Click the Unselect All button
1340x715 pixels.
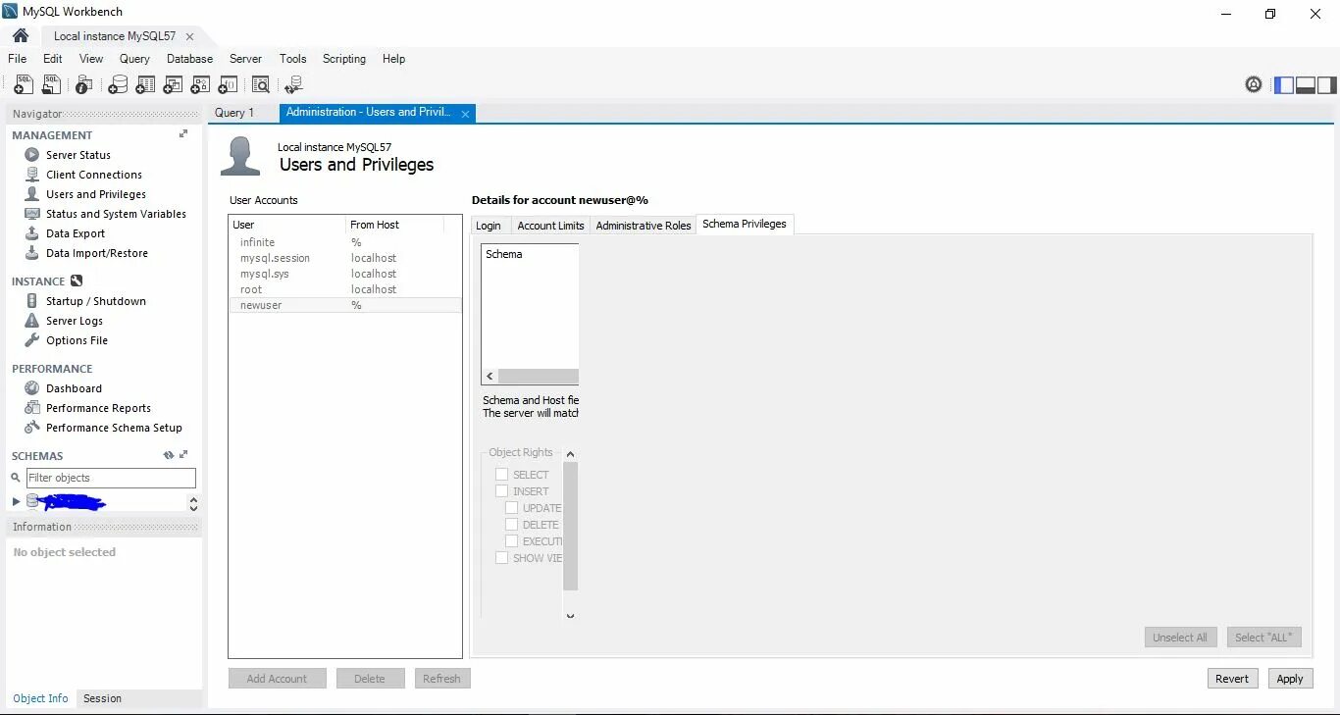tap(1180, 638)
